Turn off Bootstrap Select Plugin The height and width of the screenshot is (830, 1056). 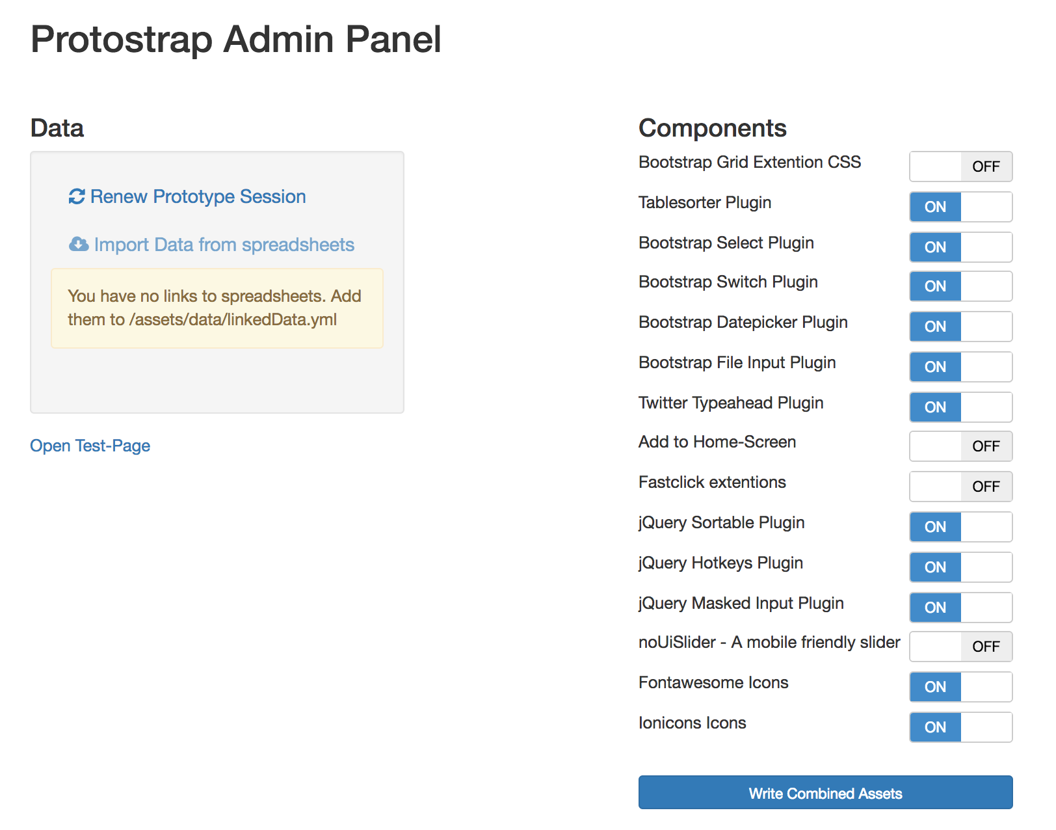coord(960,247)
